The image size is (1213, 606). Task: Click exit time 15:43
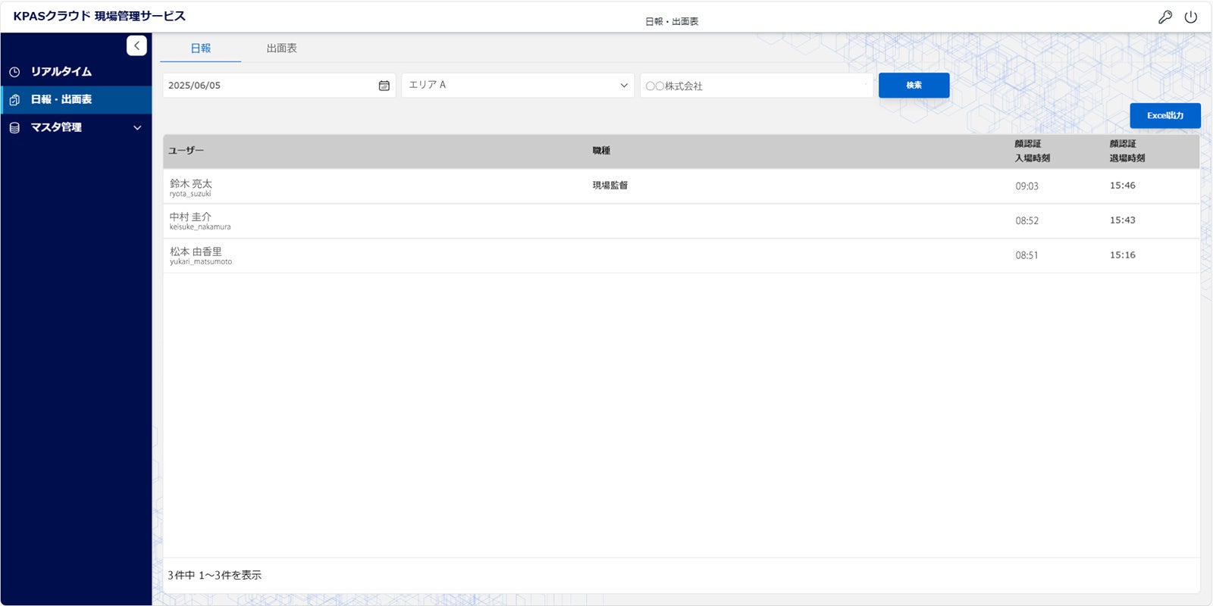[x=1123, y=220]
